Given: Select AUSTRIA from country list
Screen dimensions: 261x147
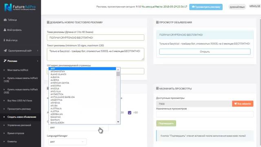Looking at the screenshot, I should [82, 111].
